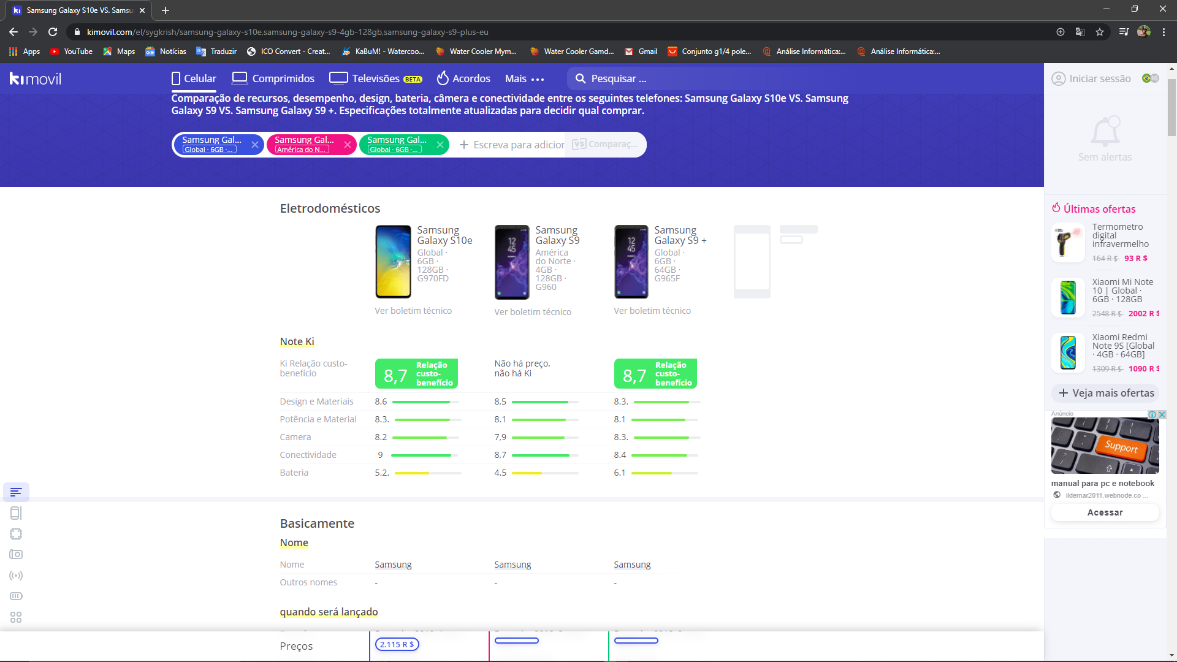
Task: Open the Galaxy S9+ phone thumbnail
Action: (631, 262)
